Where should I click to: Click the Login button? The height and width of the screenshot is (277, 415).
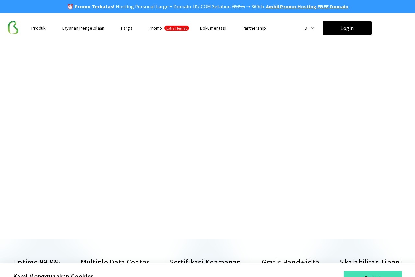[x=347, y=28]
